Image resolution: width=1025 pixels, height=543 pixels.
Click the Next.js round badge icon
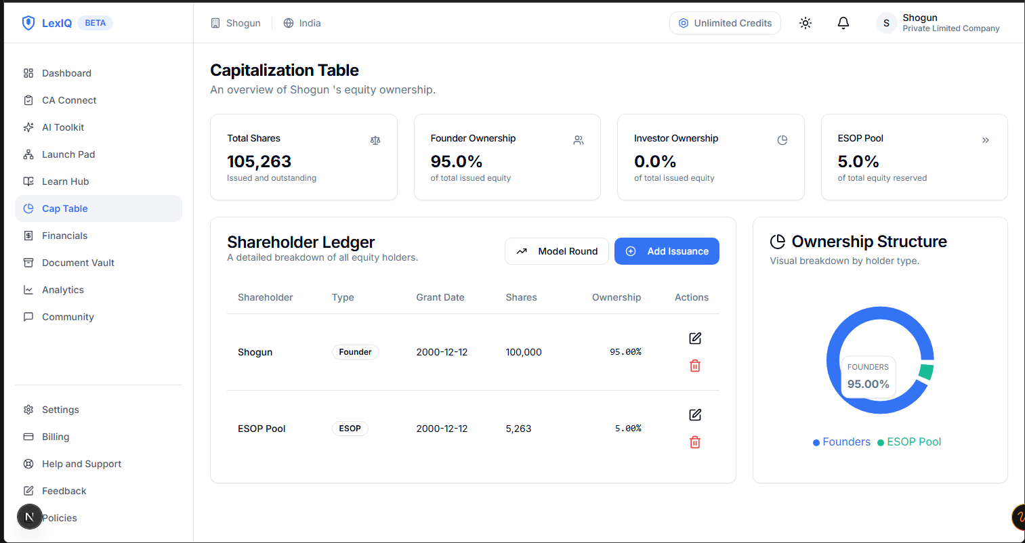(x=29, y=517)
